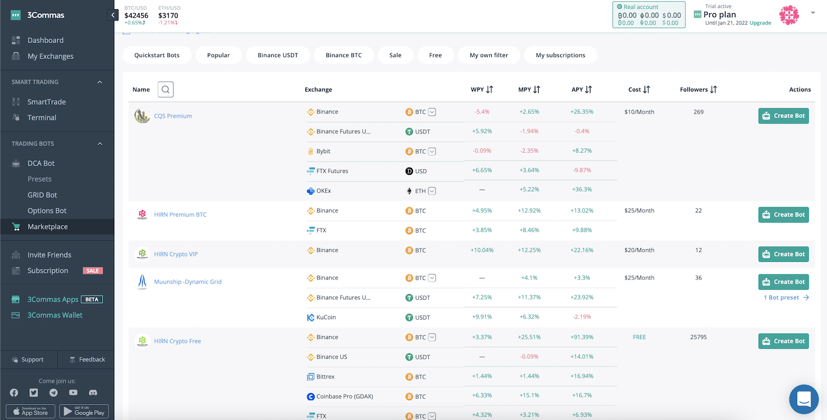
Task: Open the CQS Premium bot name link
Action: 173,116
